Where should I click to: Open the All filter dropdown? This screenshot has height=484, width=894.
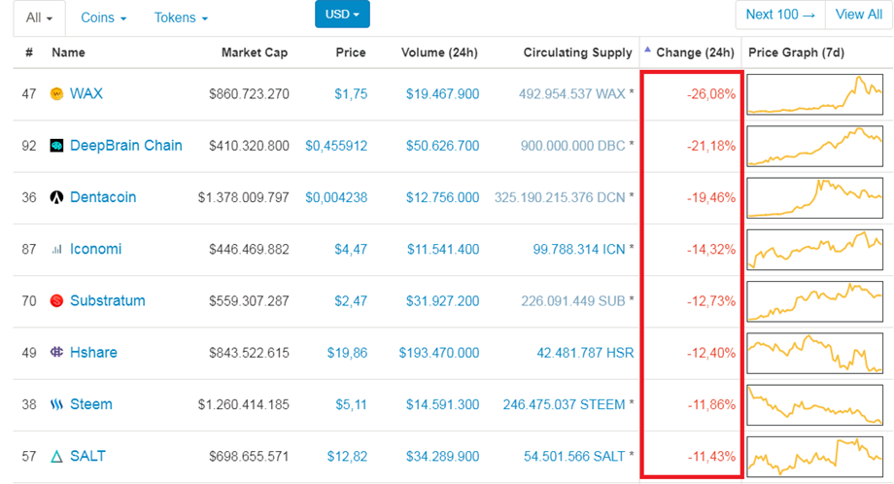coord(39,17)
